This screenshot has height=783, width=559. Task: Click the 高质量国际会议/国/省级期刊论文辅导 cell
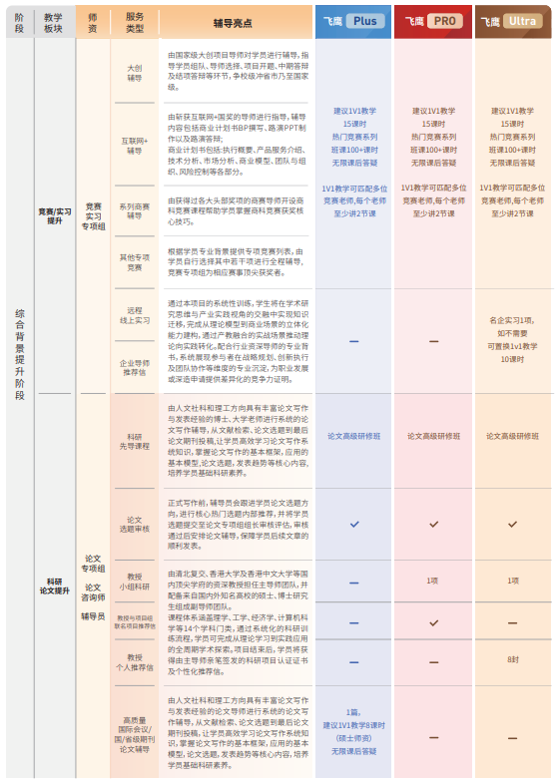pyautogui.click(x=135, y=734)
